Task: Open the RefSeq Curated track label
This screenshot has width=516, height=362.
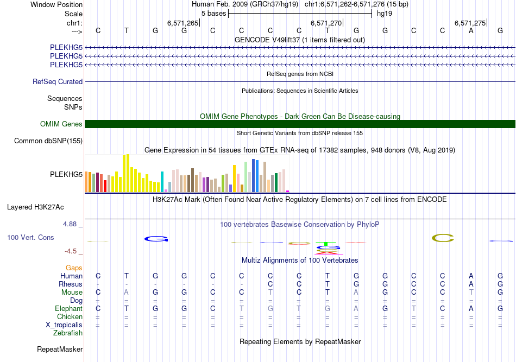Action: pyautogui.click(x=58, y=81)
